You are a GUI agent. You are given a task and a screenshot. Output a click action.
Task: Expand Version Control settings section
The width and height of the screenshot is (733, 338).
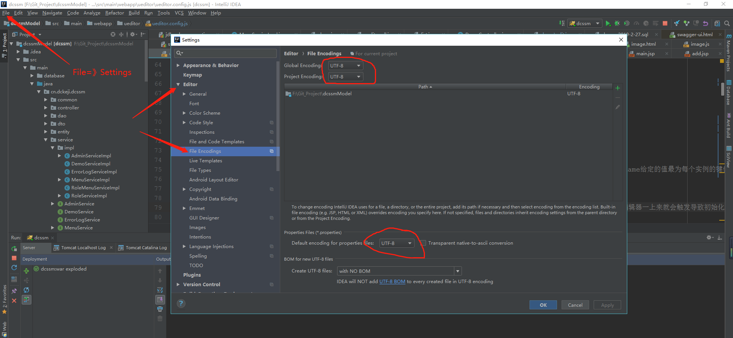pyautogui.click(x=178, y=285)
